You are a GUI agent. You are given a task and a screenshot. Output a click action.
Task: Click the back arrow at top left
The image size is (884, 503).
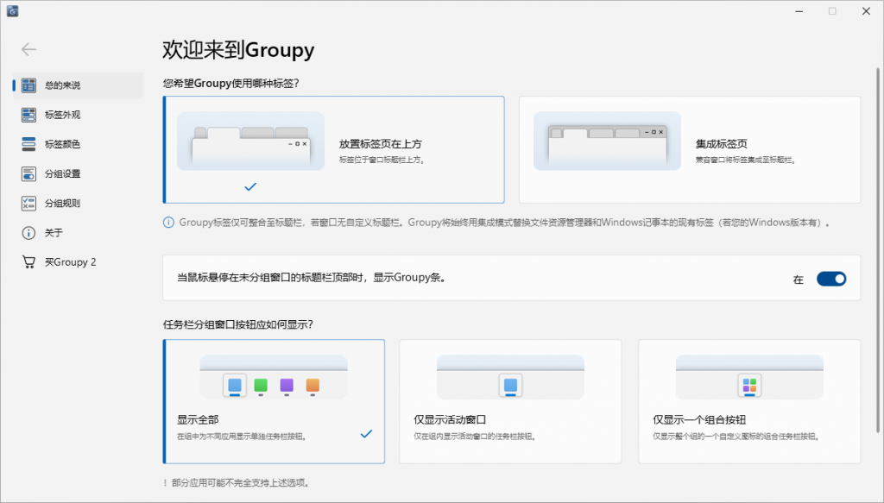[x=28, y=49]
